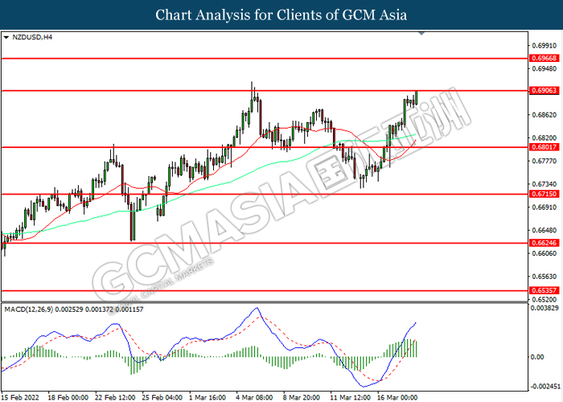
Task: Click the 4 Mar 08:00 time label
Action: point(254,397)
